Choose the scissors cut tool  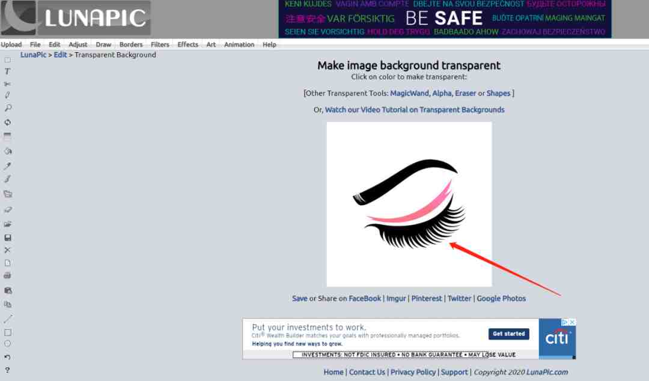[7, 84]
